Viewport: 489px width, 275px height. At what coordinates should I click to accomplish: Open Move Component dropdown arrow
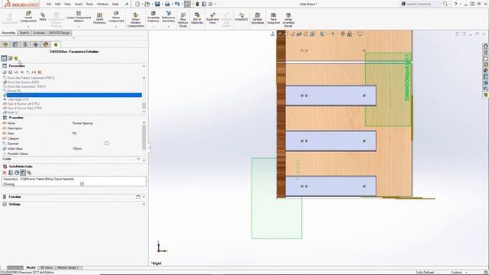point(116,27)
